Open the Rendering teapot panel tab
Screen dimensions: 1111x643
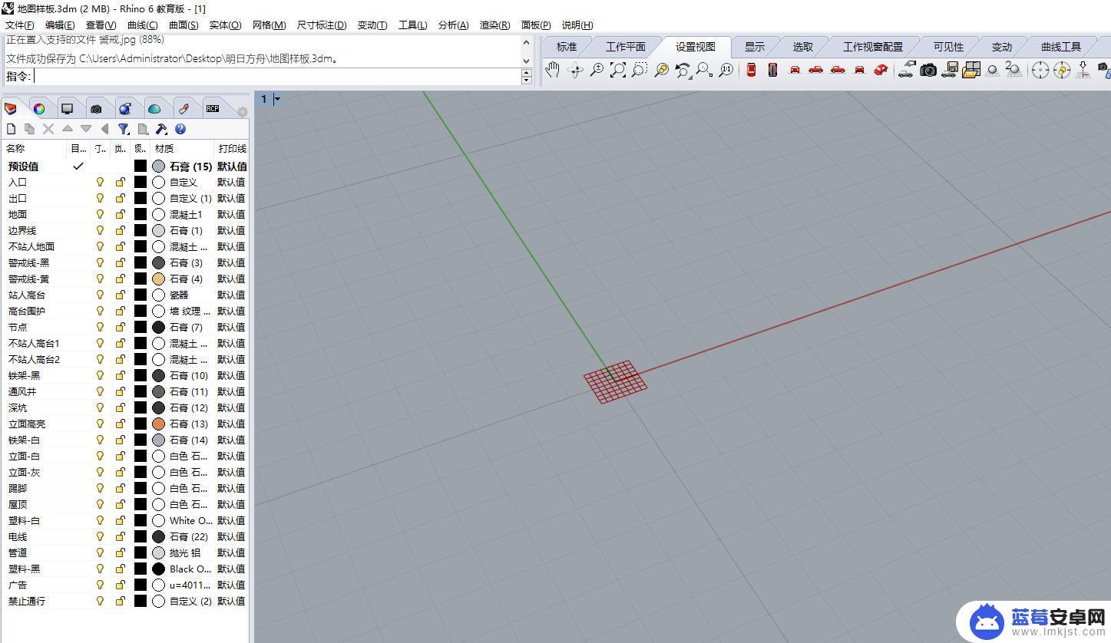pos(125,108)
